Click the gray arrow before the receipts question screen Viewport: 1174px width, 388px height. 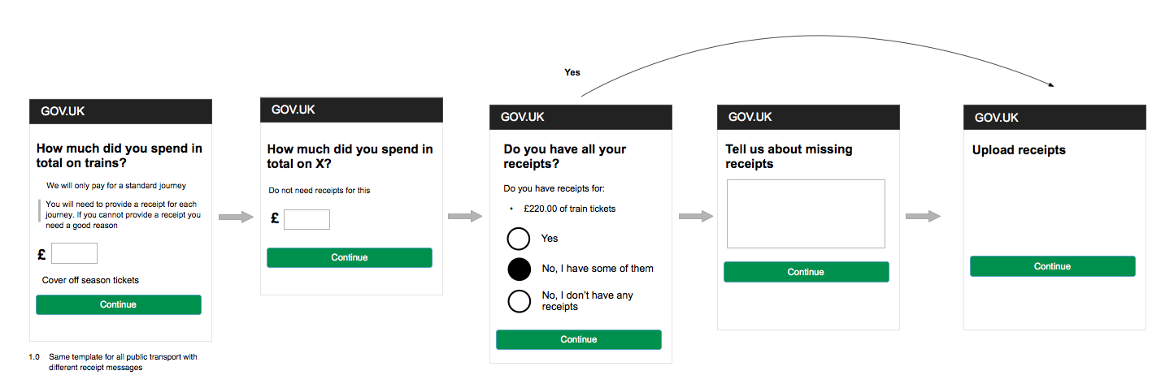coord(465,217)
